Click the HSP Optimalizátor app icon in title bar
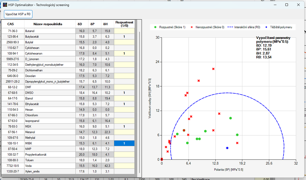 (x=5, y=5)
